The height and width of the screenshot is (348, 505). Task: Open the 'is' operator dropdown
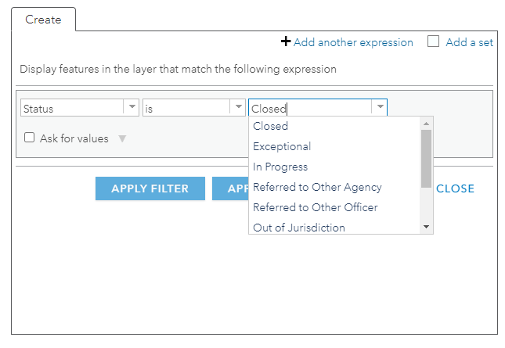click(x=237, y=108)
